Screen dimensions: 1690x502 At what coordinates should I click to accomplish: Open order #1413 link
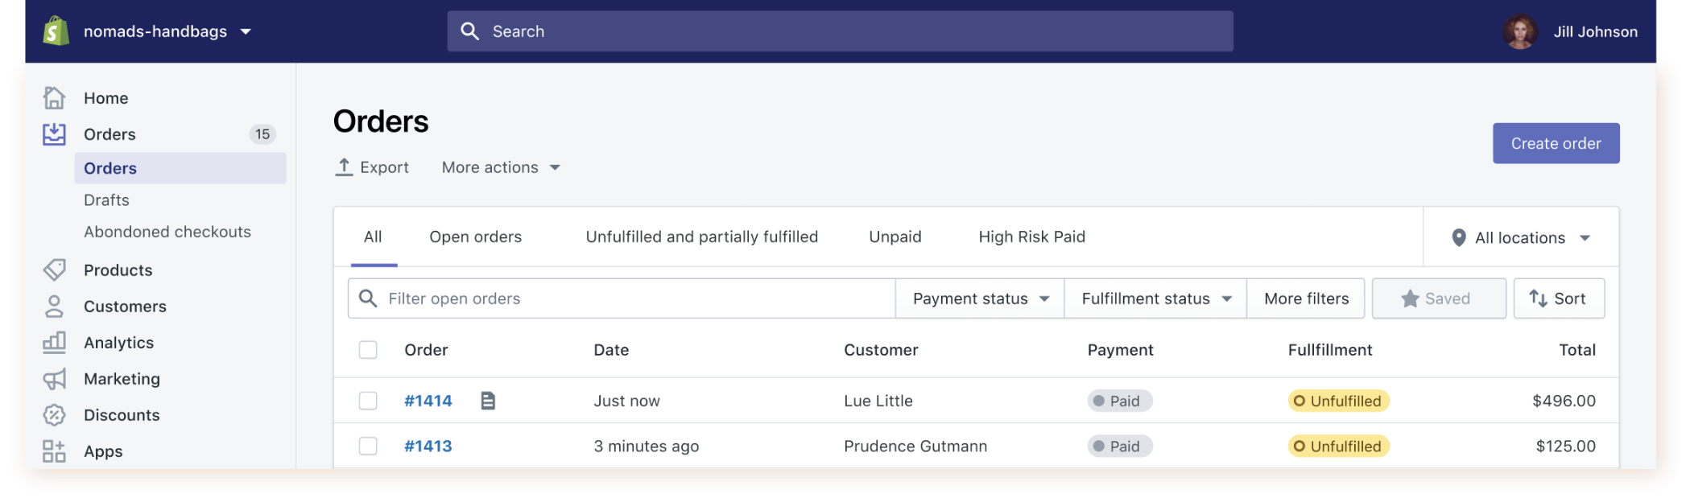(428, 446)
